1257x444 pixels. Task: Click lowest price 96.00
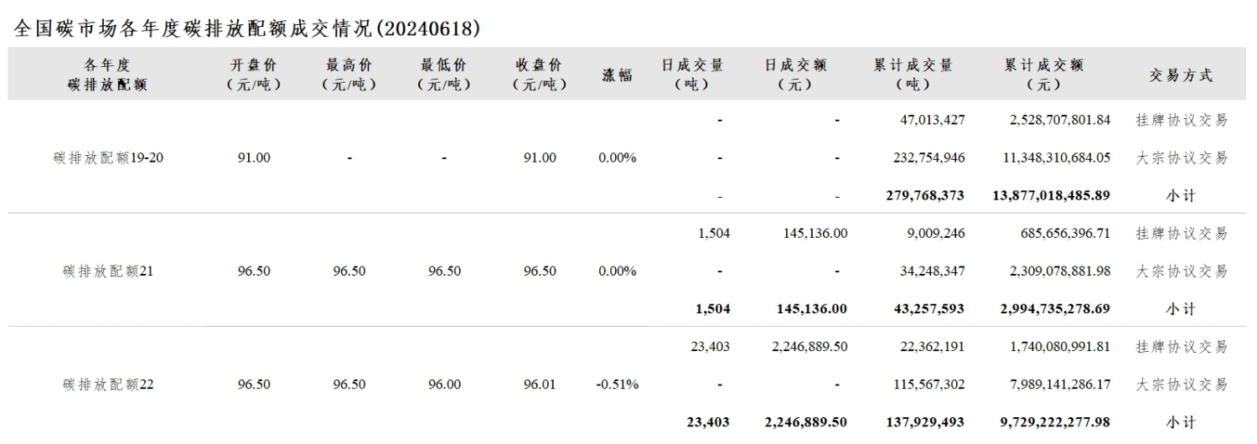[444, 385]
